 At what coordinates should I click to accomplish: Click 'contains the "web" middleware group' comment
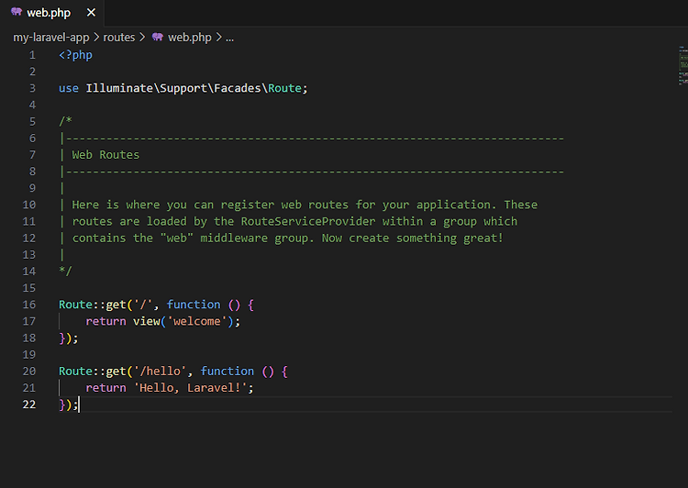190,238
